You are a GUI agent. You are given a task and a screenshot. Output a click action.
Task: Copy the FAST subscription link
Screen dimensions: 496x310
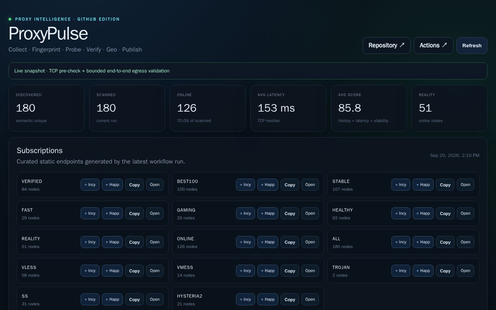pos(134,214)
